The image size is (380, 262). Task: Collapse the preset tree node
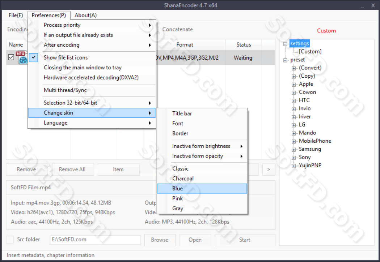(285, 60)
